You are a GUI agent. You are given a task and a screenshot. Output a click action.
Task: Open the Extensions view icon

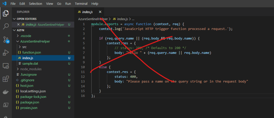(x=6, y=79)
